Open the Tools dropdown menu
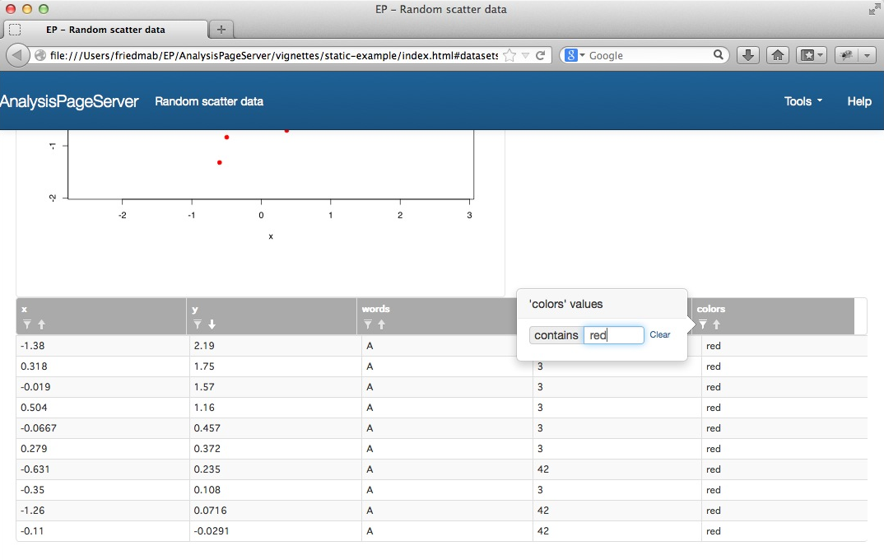Image resolution: width=884 pixels, height=560 pixels. click(x=803, y=101)
